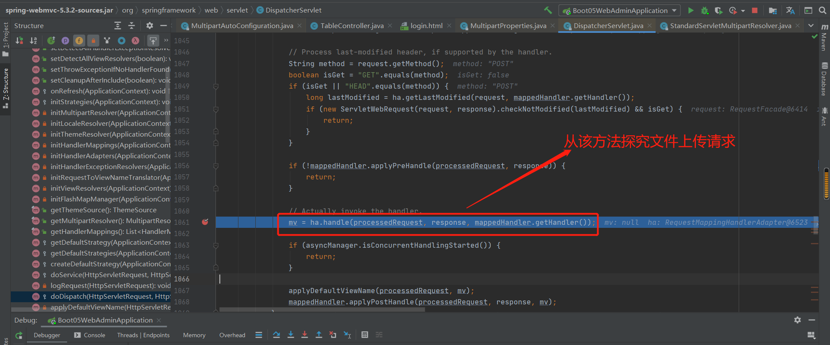The height and width of the screenshot is (345, 830).
Task: Open the Overhead tab
Action: (x=232, y=335)
